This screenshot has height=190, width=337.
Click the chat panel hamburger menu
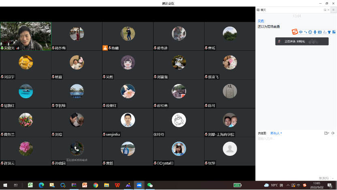coord(333,10)
